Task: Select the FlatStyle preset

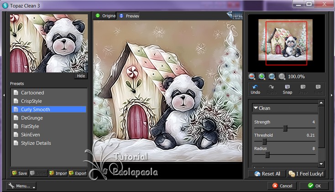Action: (49, 126)
